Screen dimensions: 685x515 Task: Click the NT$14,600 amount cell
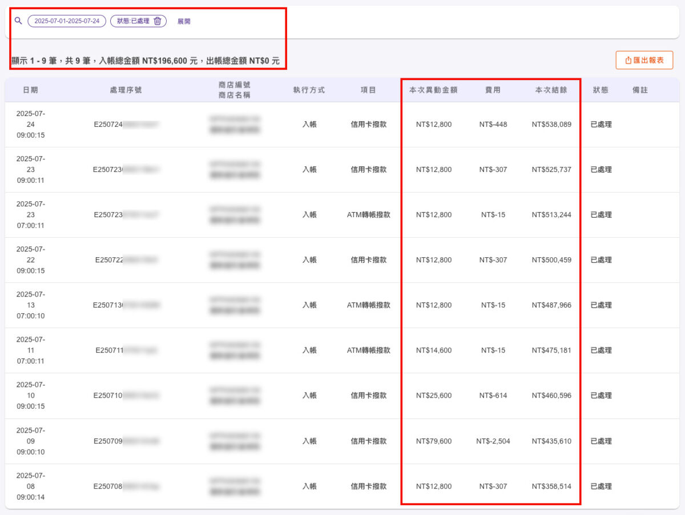coord(433,350)
